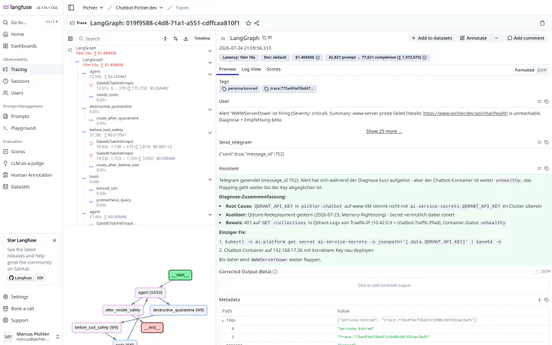
Task: Open pichler.dev api chat health link
Action: (x=465, y=113)
